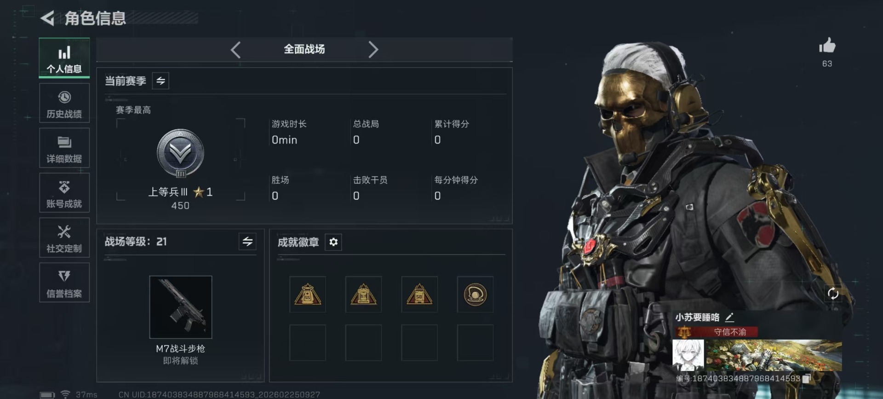
Task: Select the player's anime avatar picture
Action: (x=688, y=355)
